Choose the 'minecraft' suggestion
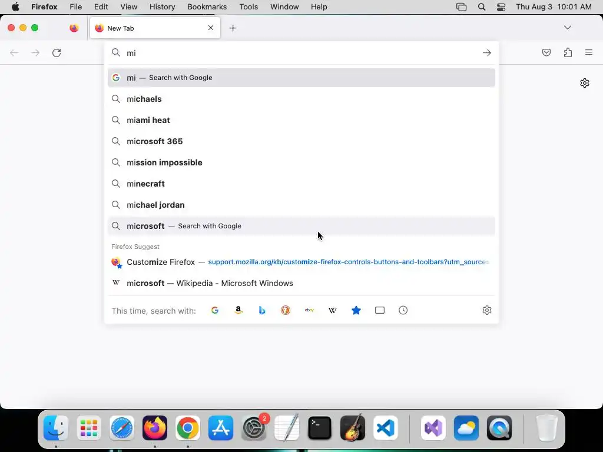603x452 pixels. [301, 184]
